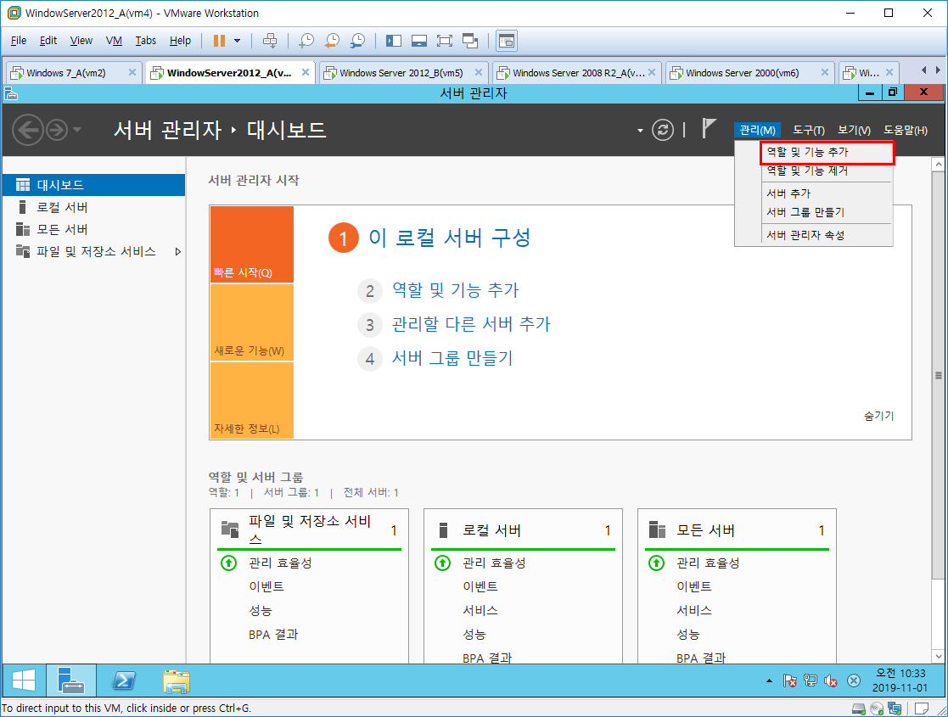This screenshot has height=717, width=948.
Task: Select 로컬 서버 in the sidebar
Action: (93, 207)
